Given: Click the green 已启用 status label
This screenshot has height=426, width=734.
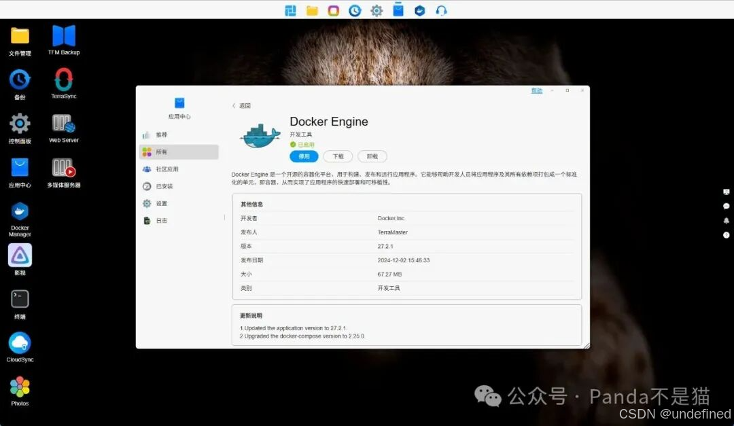Looking at the screenshot, I should pos(302,145).
